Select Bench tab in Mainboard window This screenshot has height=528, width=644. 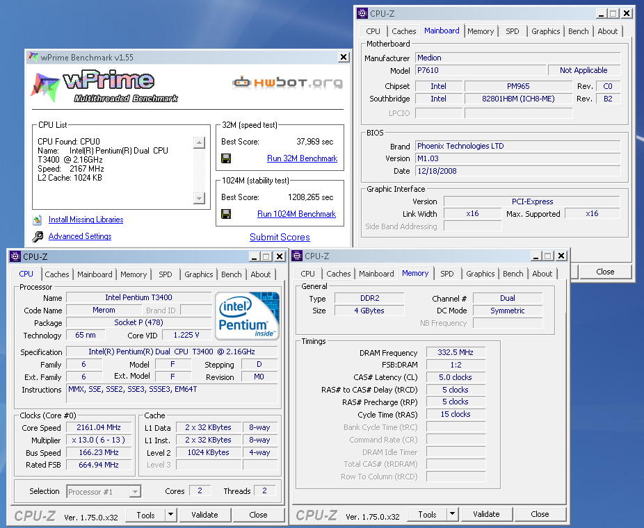tap(579, 31)
